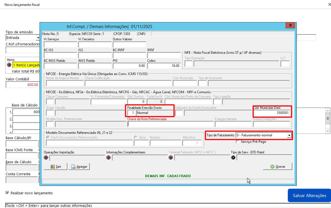Image resolution: width=331 pixels, height=208 pixels.
Task: Click the Vr.Terceiros input field
Action: 95,45
